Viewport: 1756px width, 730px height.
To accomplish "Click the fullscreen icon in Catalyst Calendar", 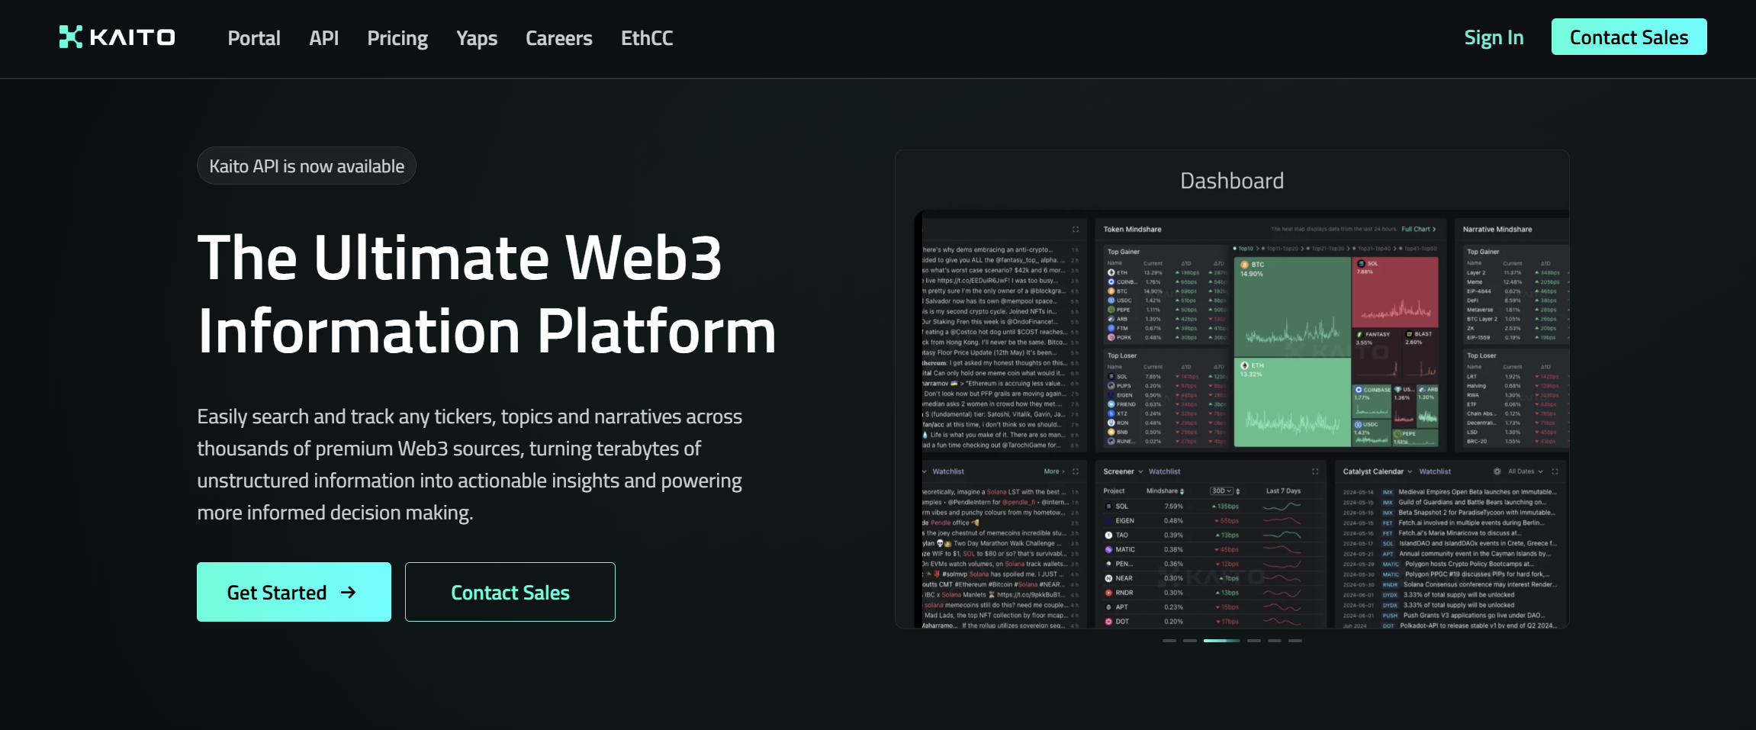I will pyautogui.click(x=1555, y=471).
